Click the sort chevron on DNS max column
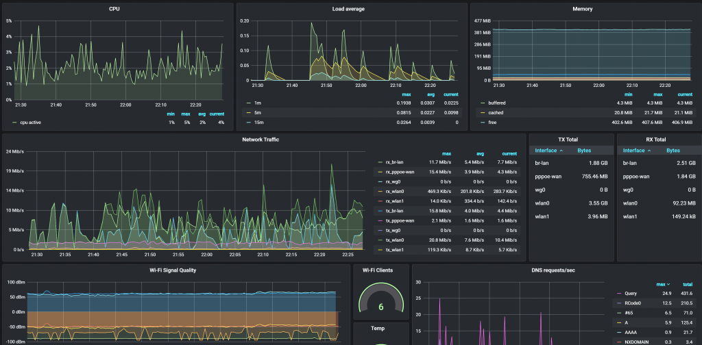Image resolution: width=702 pixels, height=345 pixels. point(669,283)
